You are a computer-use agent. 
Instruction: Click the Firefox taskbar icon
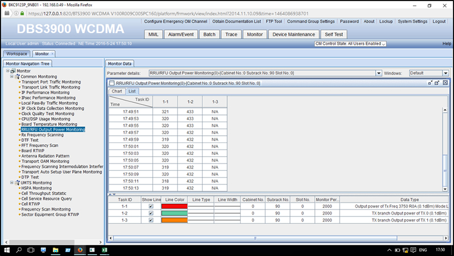(x=80, y=250)
